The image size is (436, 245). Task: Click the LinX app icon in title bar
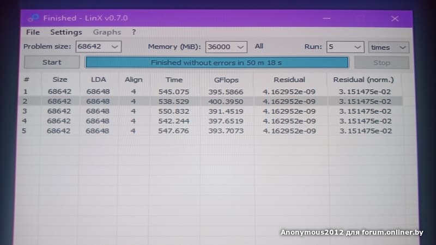pos(33,18)
